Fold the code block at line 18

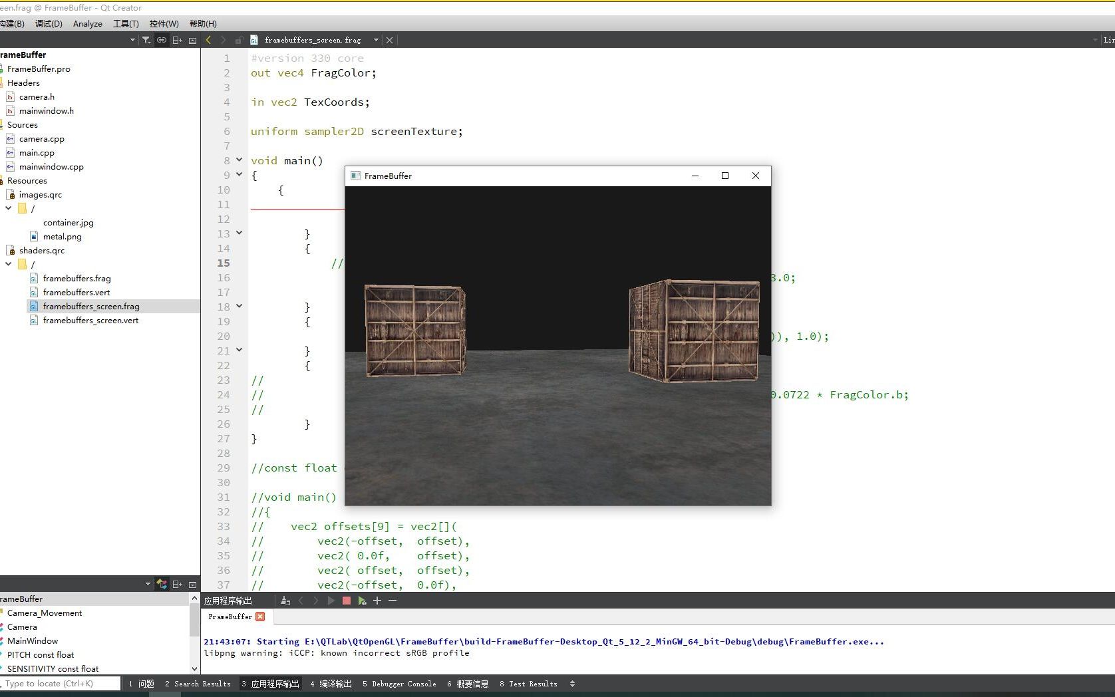tap(239, 306)
